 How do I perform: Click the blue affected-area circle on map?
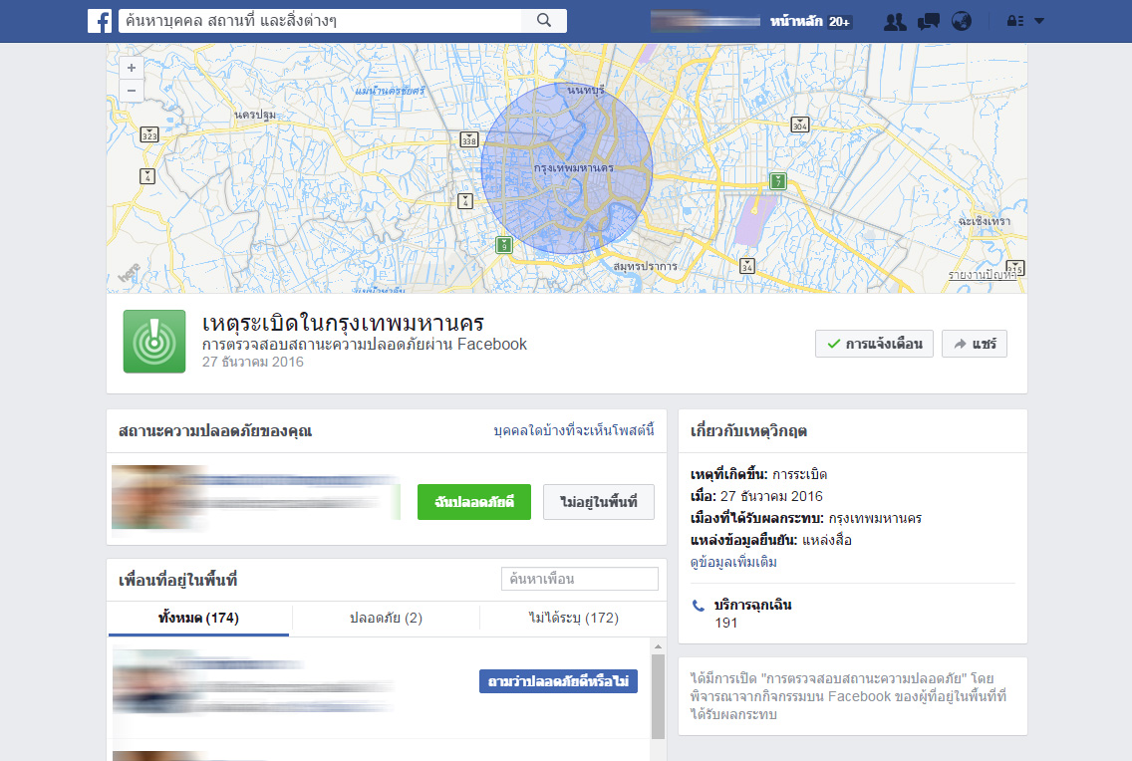click(567, 168)
